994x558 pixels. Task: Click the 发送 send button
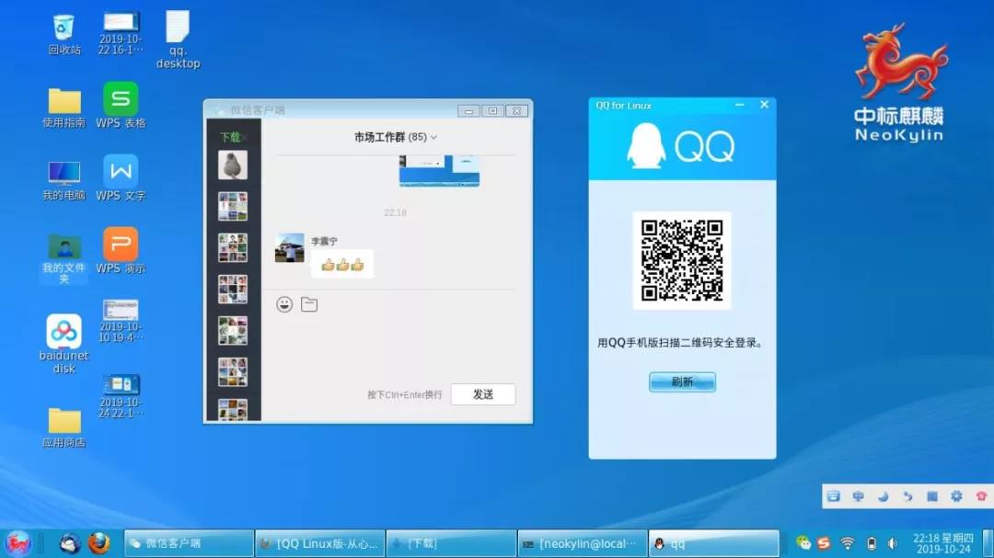pos(483,394)
